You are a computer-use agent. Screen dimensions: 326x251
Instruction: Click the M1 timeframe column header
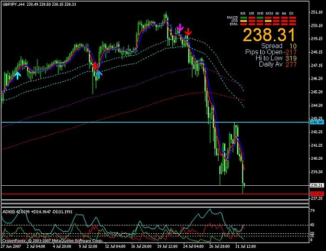click(243, 14)
